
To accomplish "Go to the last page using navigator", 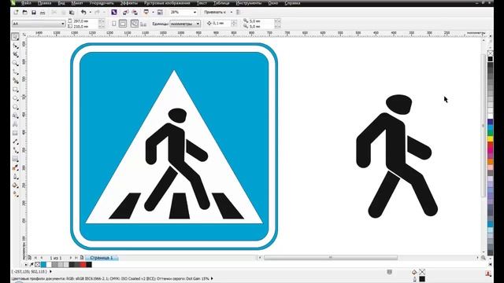I will click(76, 258).
